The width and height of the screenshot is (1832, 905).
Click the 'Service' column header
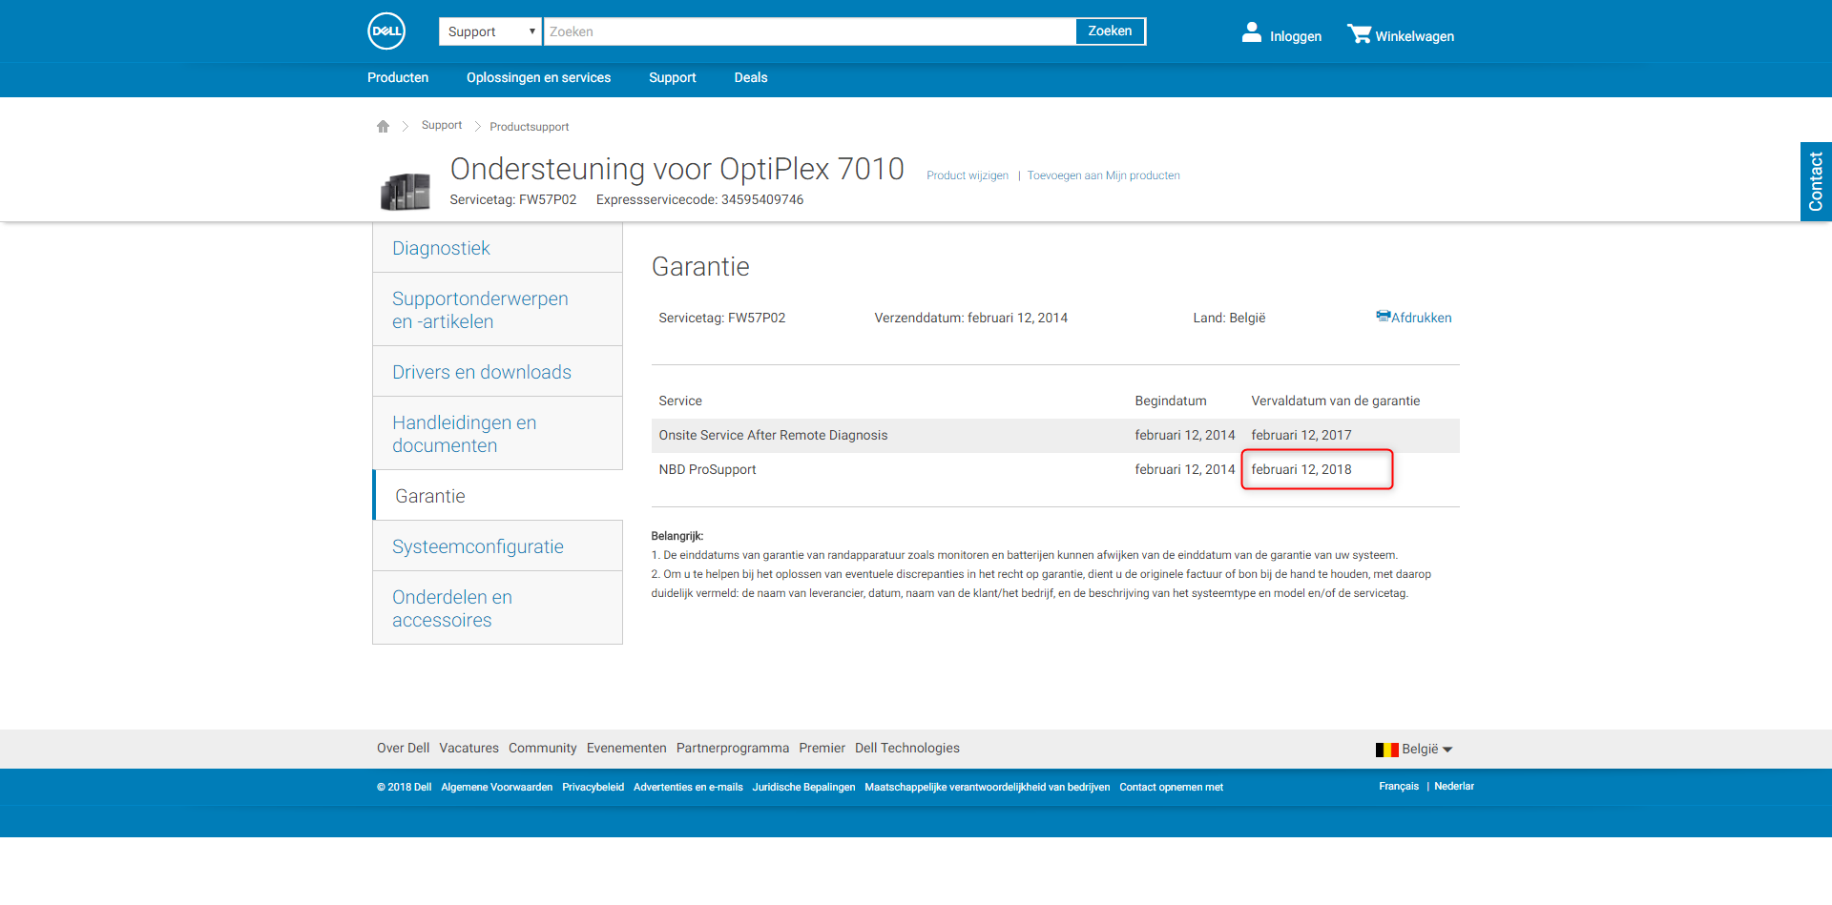click(x=680, y=401)
